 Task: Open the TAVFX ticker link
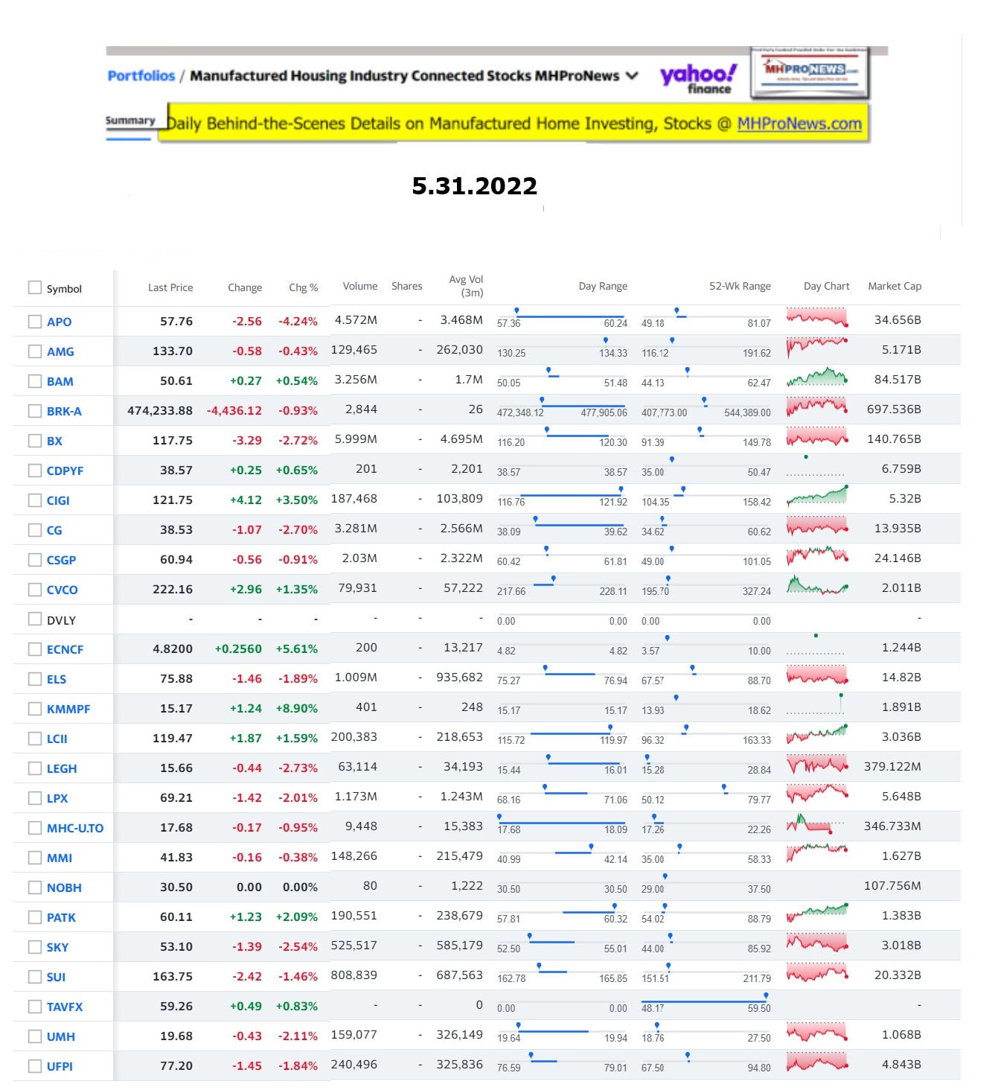pyautogui.click(x=65, y=1007)
